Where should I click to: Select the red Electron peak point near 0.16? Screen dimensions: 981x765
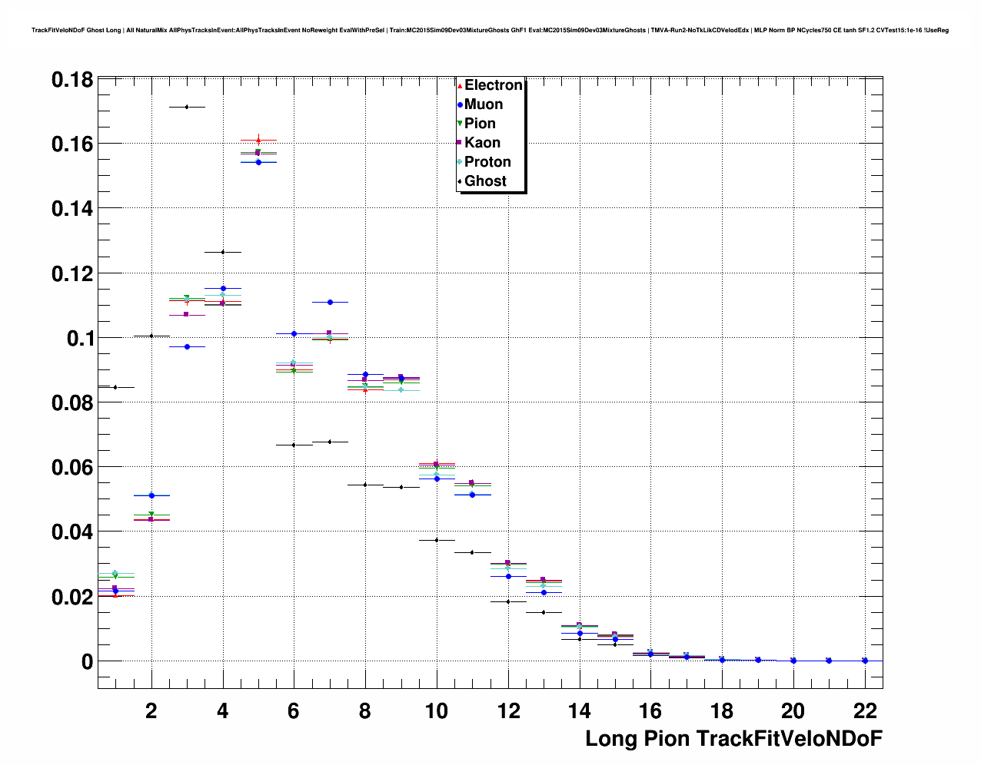(x=258, y=140)
